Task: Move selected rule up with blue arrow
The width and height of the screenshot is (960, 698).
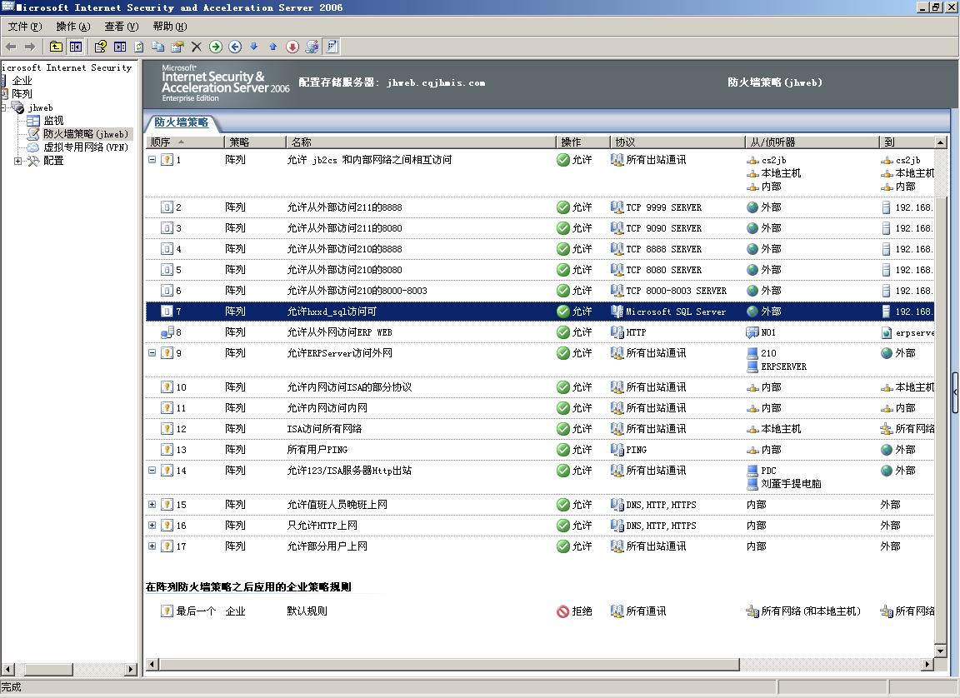Action: coord(273,47)
